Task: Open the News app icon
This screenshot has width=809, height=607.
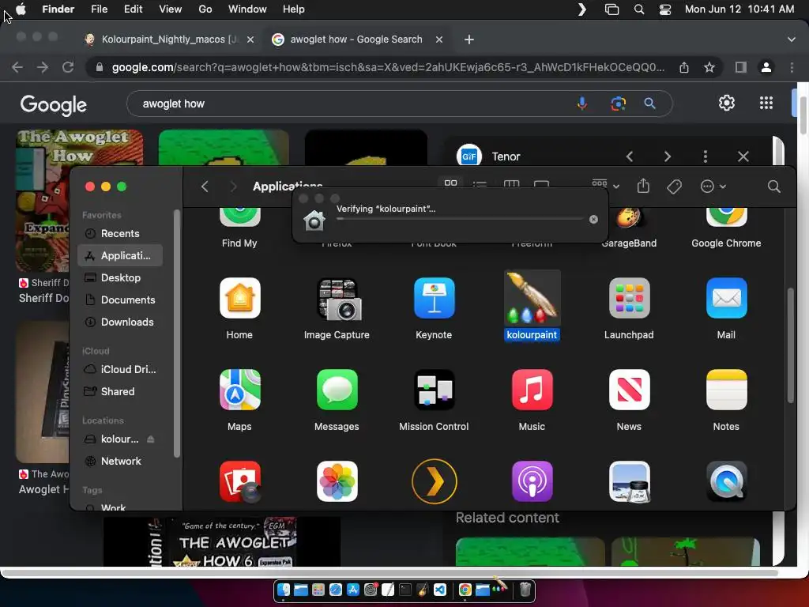Action: coord(629,390)
